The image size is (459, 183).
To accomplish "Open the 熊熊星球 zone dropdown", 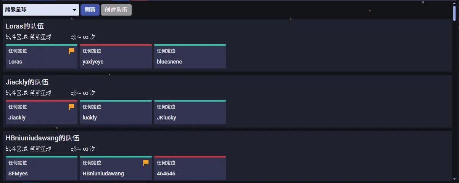I will [41, 10].
